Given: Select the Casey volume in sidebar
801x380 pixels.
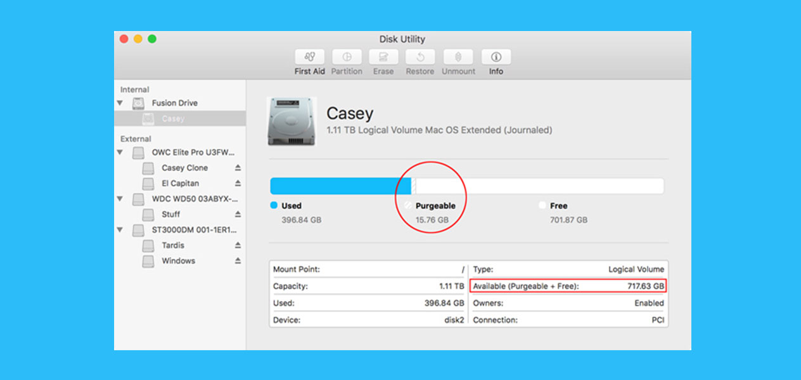Looking at the screenshot, I should (x=173, y=119).
